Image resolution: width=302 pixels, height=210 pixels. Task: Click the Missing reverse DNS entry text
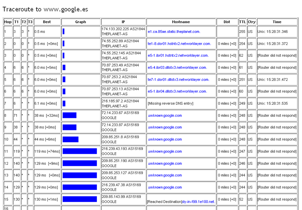click(x=171, y=103)
